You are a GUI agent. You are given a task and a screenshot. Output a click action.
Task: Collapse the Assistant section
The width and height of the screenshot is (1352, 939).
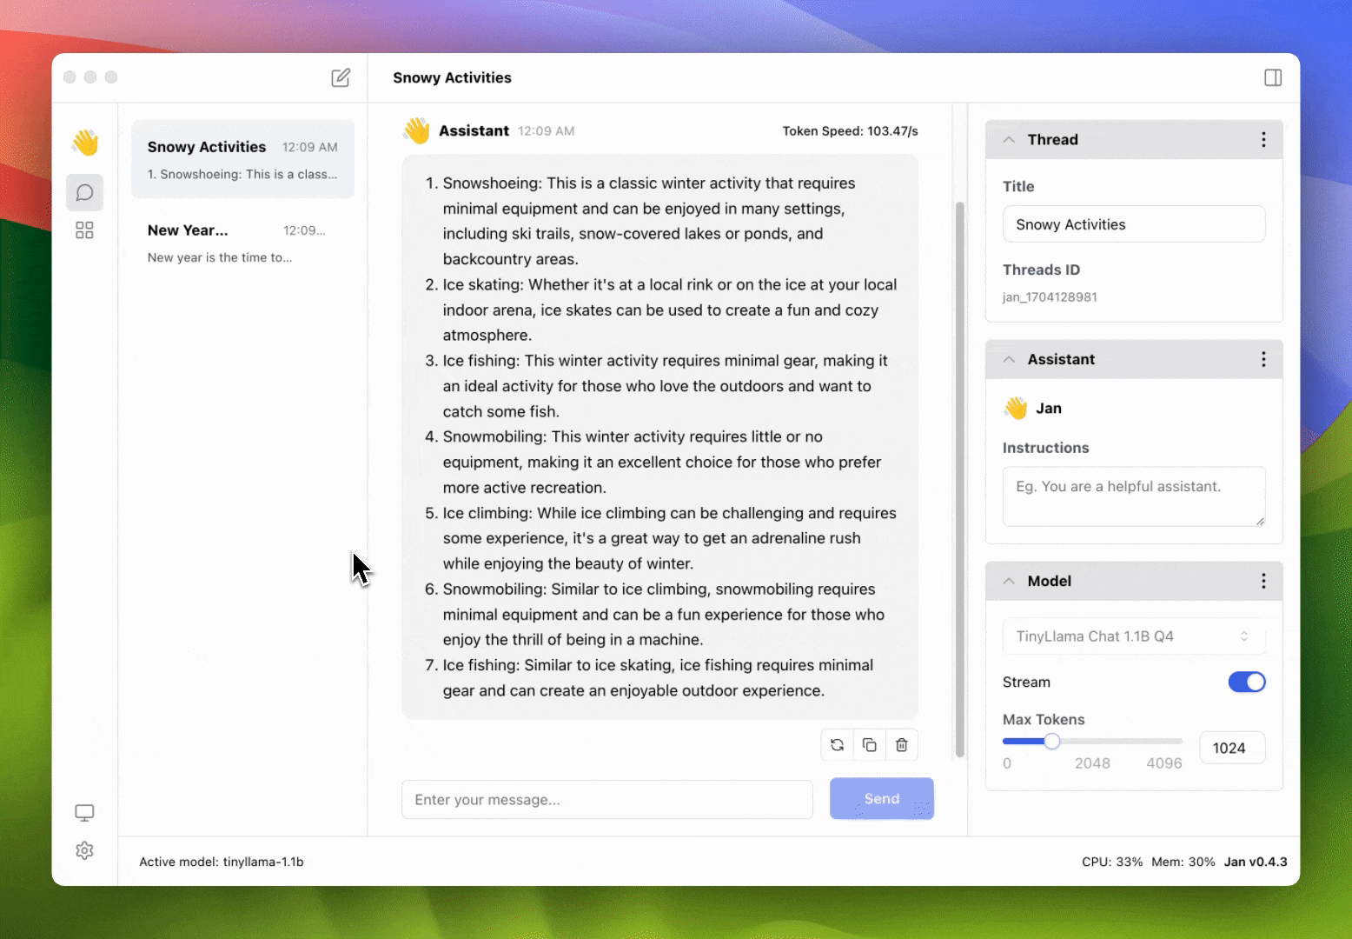(x=1009, y=360)
